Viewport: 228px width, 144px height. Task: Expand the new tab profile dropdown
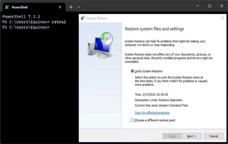(78, 7)
